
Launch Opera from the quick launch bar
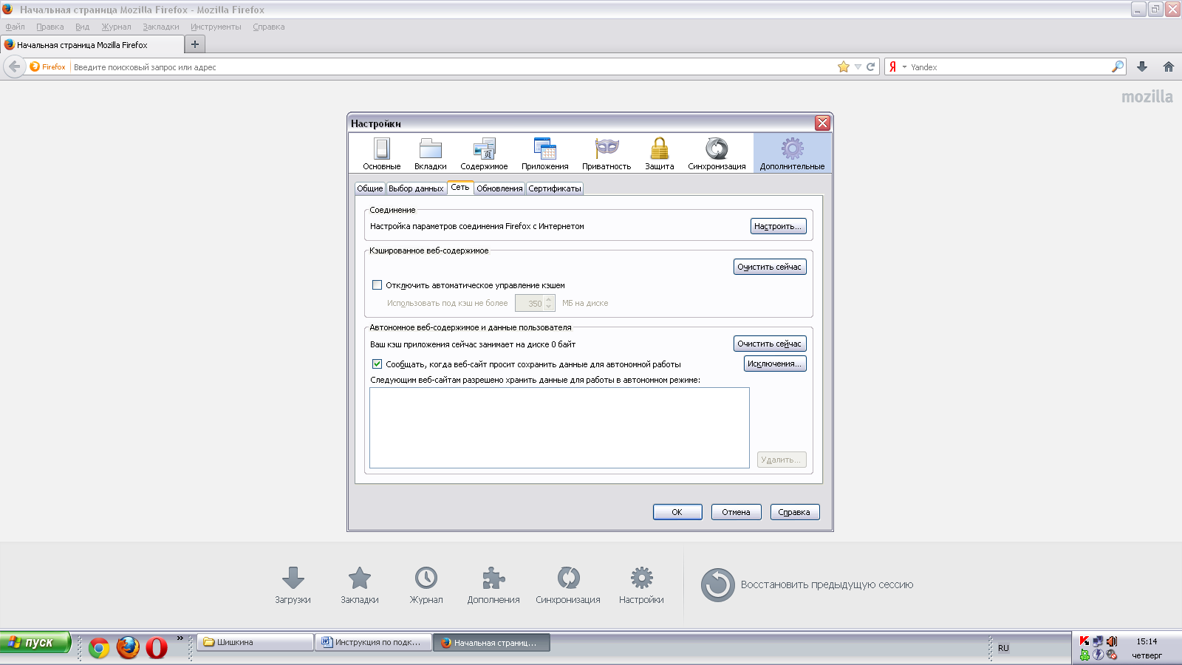157,648
